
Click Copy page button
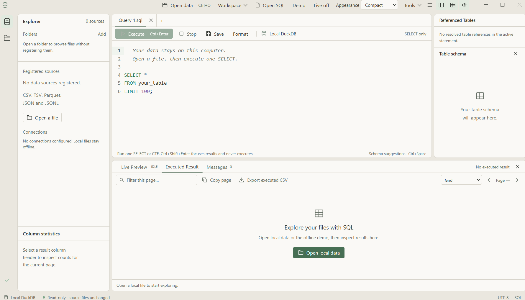(x=216, y=180)
